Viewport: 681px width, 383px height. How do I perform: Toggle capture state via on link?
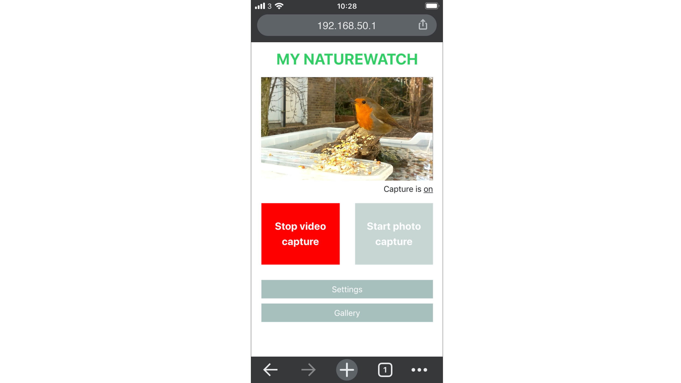tap(427, 189)
